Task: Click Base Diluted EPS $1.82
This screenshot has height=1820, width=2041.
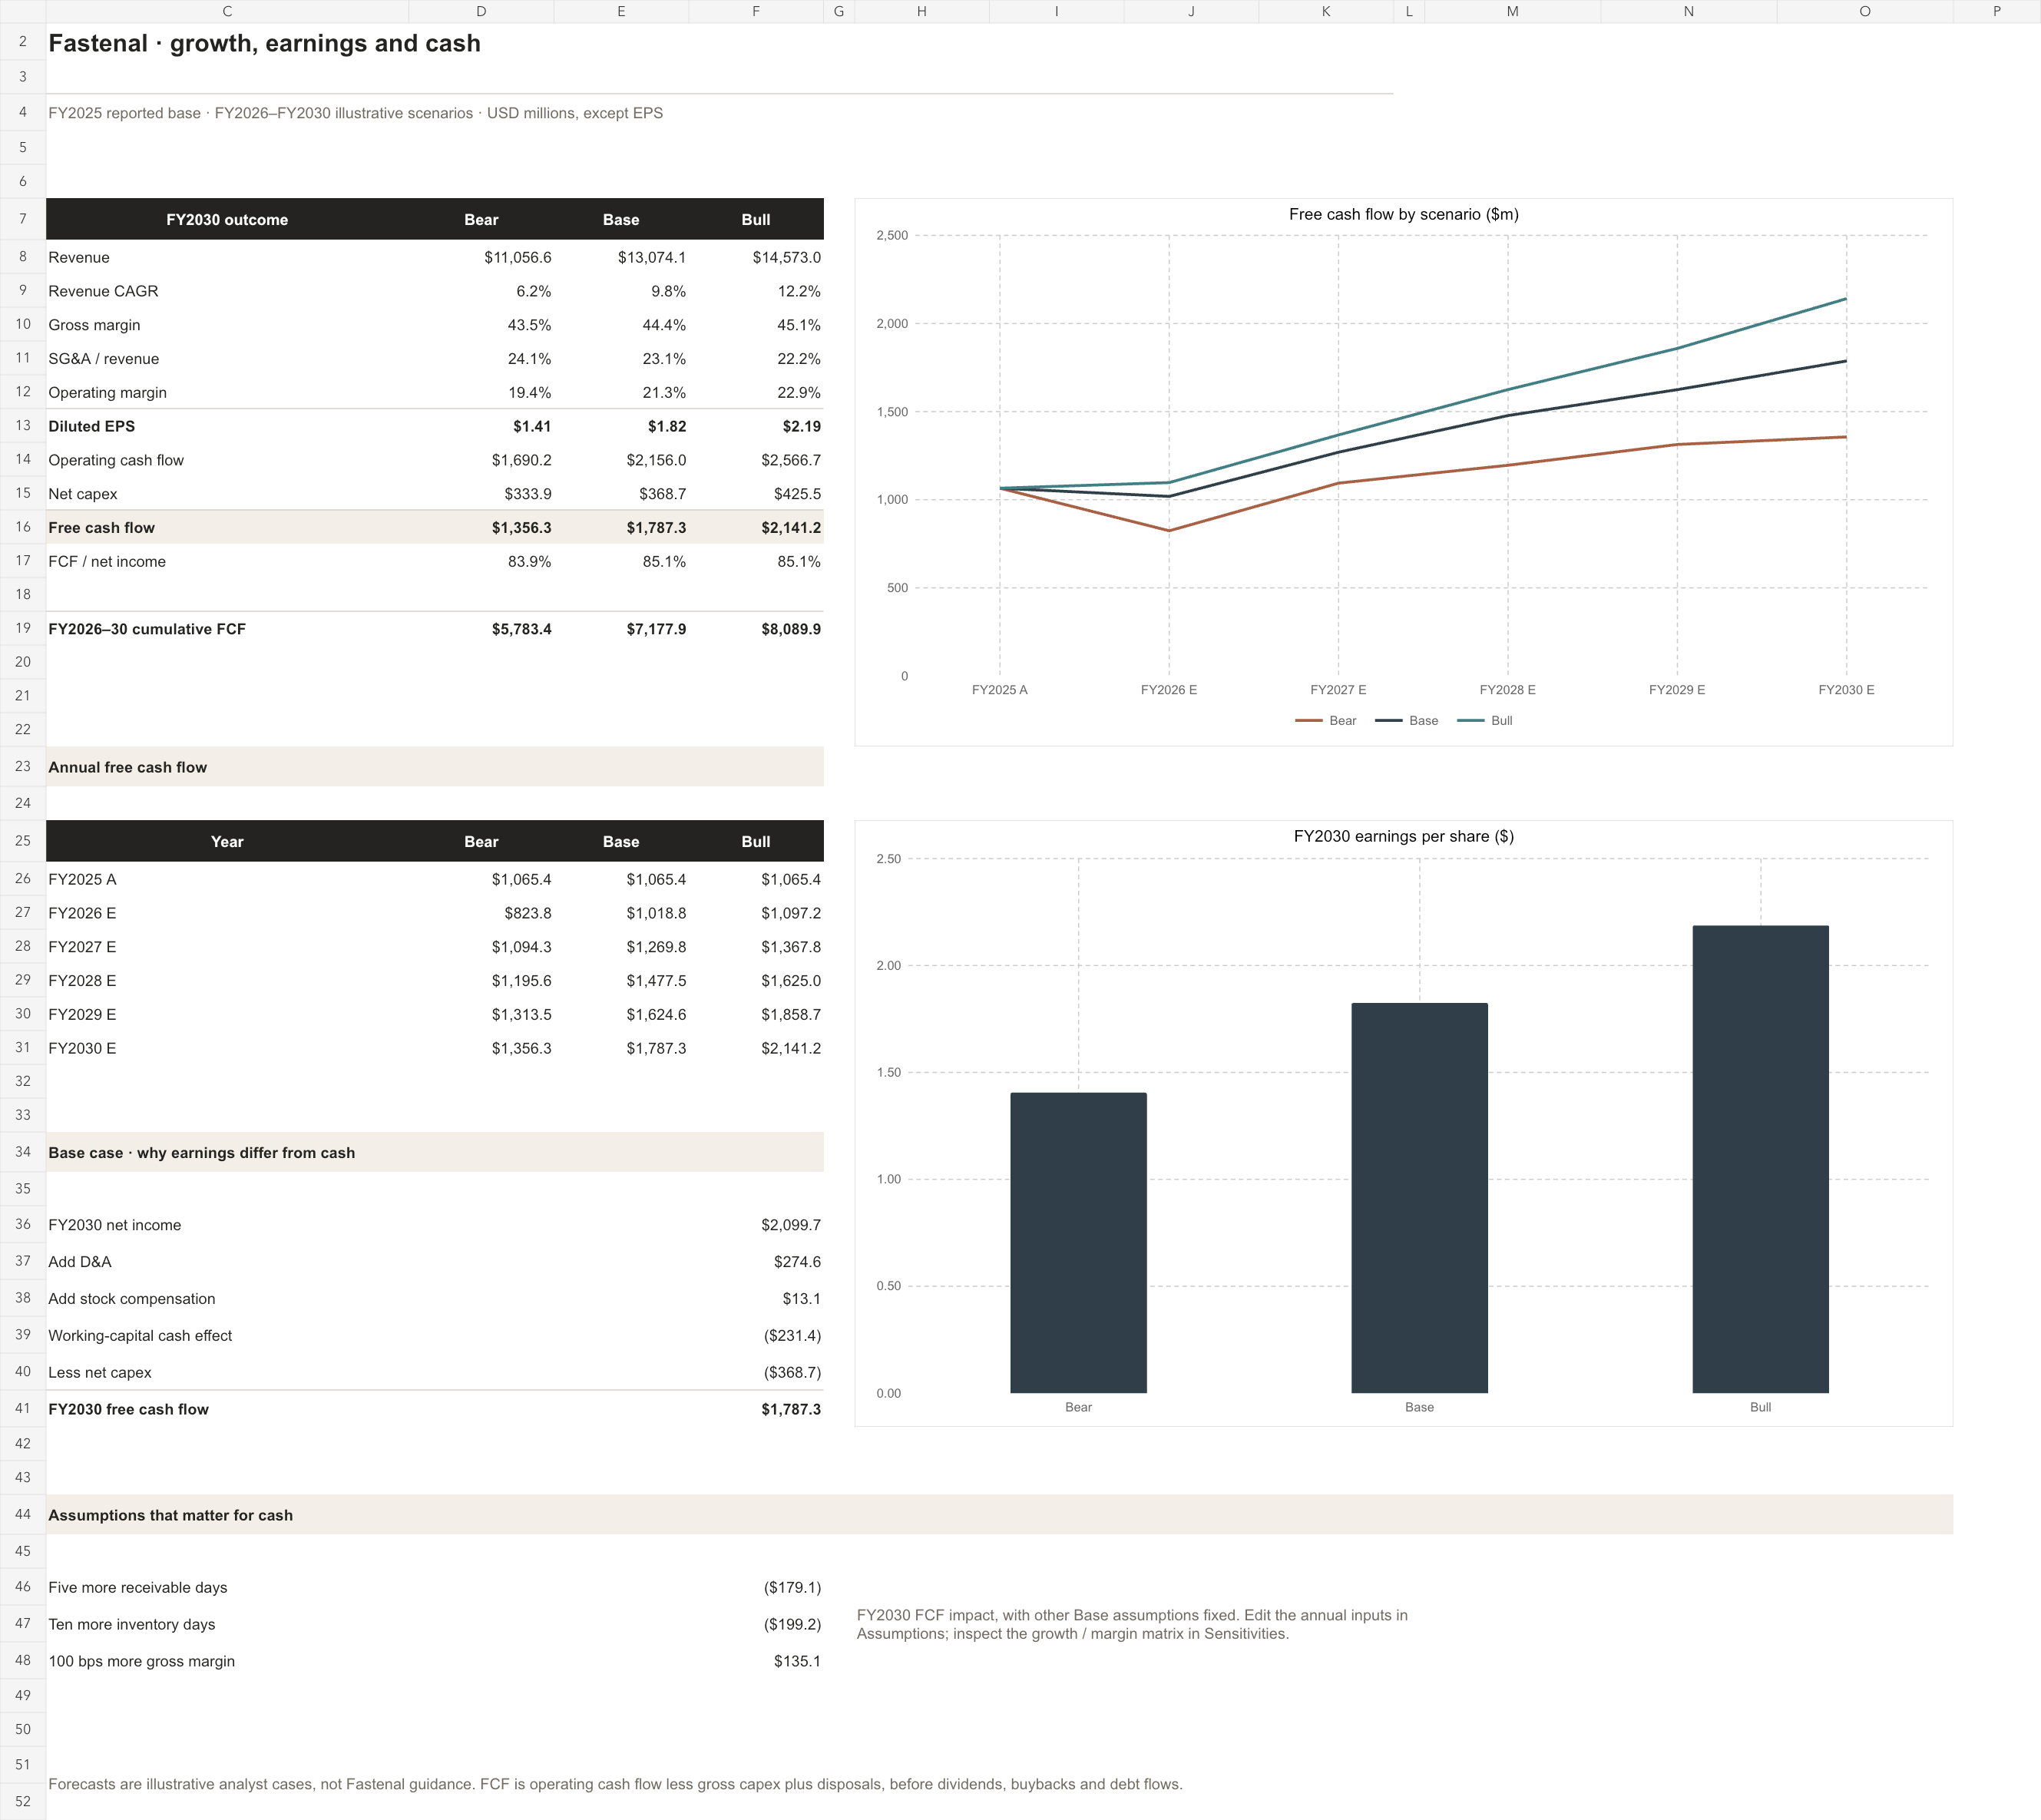Action: 667,426
